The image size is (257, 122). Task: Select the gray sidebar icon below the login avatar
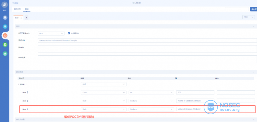click(5, 17)
